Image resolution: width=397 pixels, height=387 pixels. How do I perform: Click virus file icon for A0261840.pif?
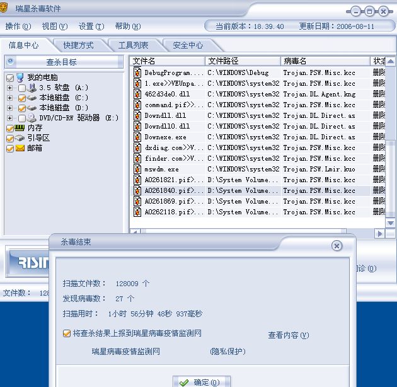(x=137, y=190)
